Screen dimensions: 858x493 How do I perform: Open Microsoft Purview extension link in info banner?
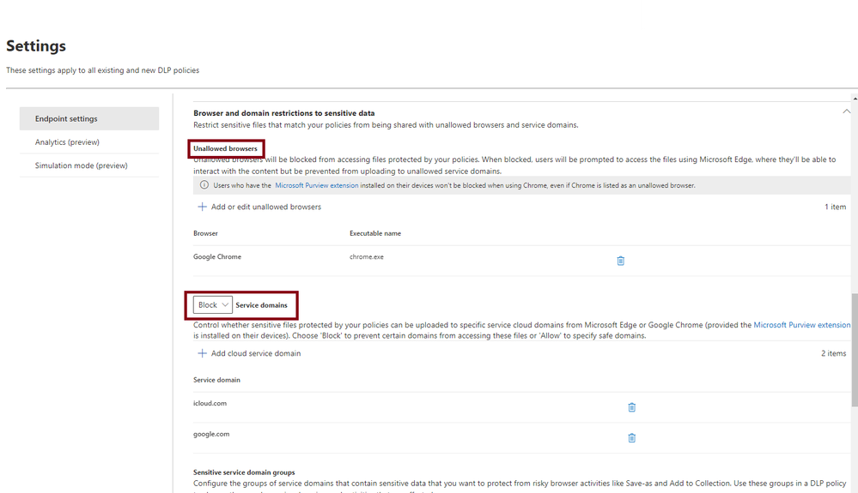(x=316, y=186)
